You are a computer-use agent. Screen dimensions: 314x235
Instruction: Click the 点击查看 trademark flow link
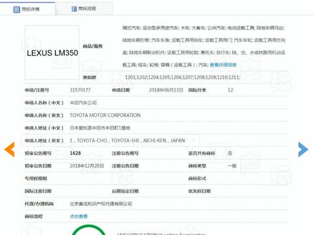point(78,216)
